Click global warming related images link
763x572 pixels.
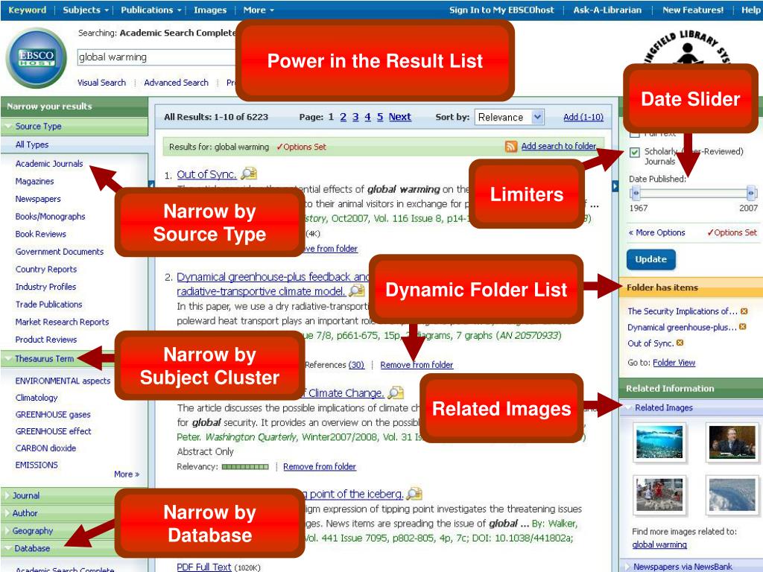tap(659, 544)
